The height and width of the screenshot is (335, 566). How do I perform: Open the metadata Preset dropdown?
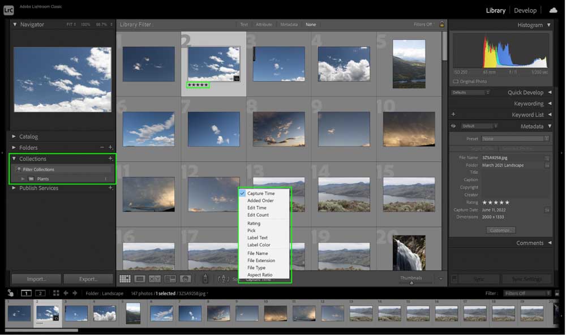(515, 139)
